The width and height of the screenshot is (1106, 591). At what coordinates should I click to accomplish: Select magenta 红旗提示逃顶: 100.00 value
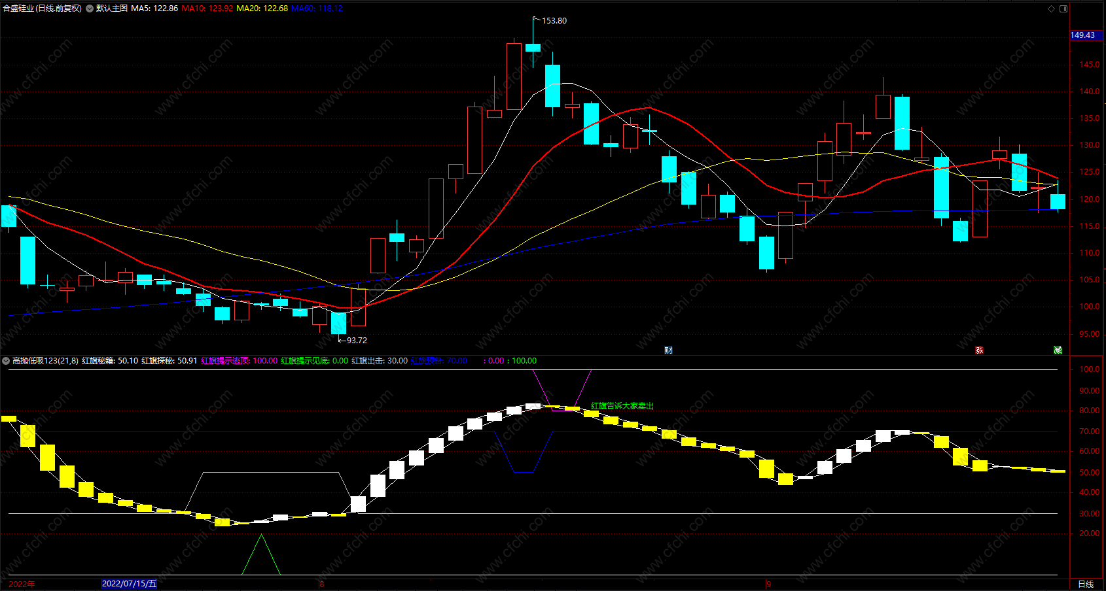pyautogui.click(x=239, y=361)
